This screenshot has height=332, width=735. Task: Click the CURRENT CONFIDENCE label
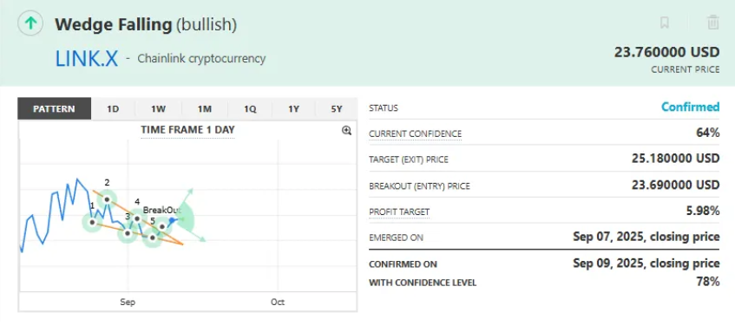click(x=416, y=133)
